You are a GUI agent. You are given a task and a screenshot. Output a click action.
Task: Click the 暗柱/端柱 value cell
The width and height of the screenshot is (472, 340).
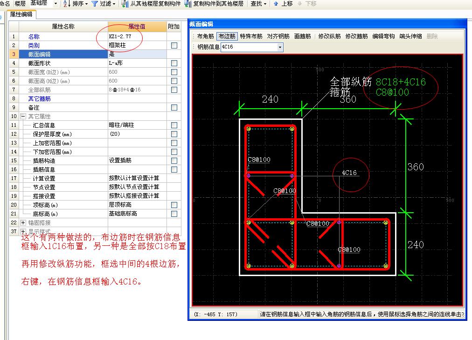pos(137,125)
